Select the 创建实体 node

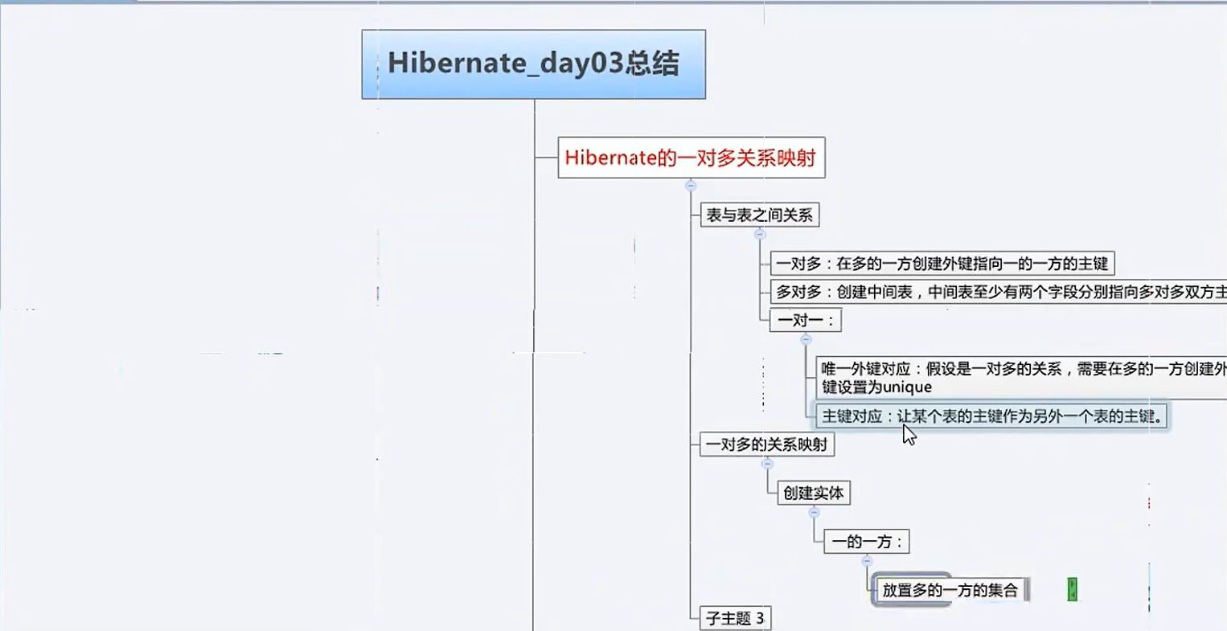click(814, 493)
